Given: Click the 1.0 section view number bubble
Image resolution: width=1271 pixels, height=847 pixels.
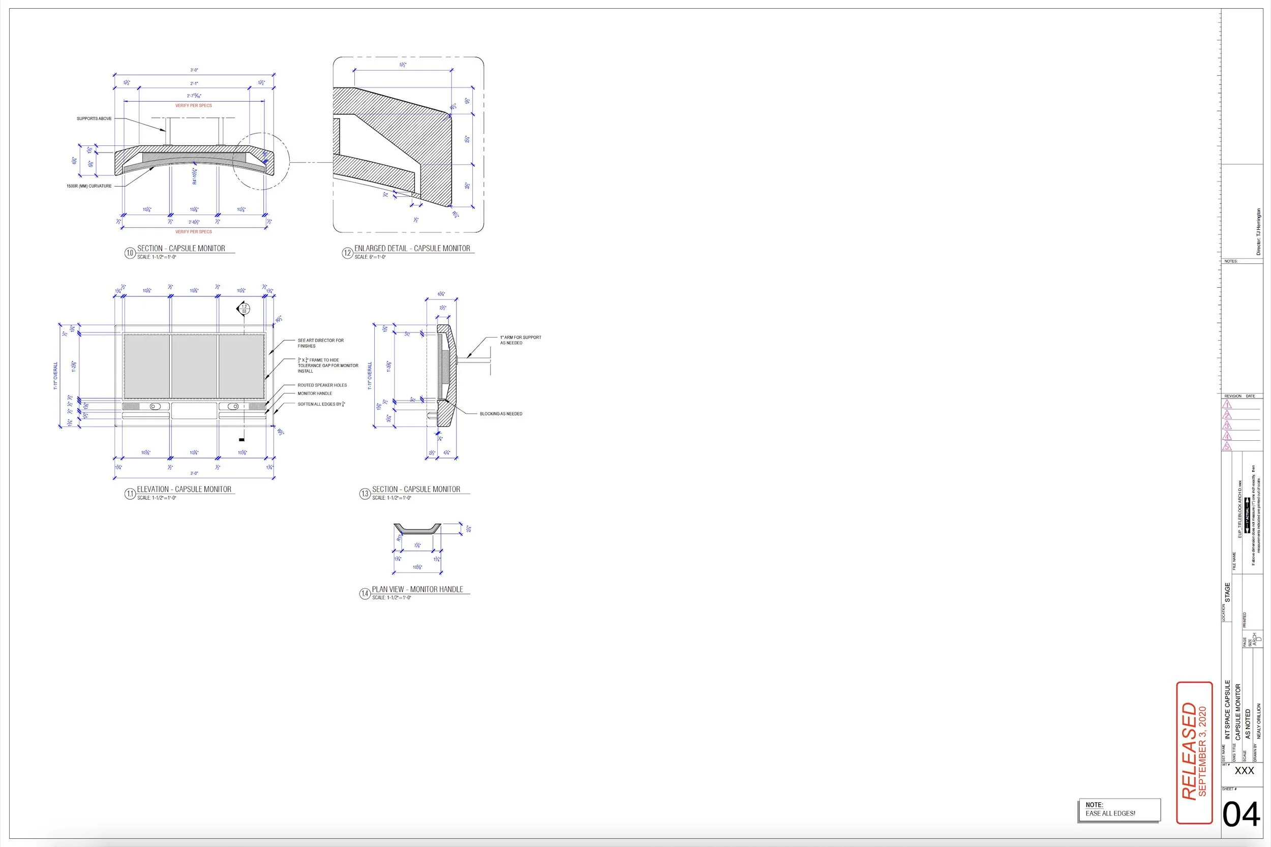Looking at the screenshot, I should tap(130, 253).
